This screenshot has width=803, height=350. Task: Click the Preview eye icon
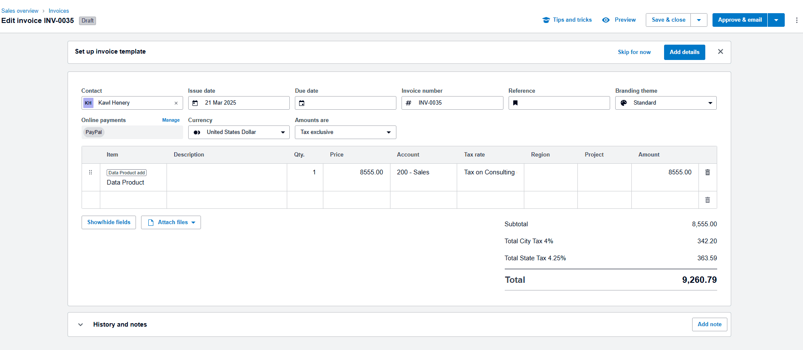point(606,20)
